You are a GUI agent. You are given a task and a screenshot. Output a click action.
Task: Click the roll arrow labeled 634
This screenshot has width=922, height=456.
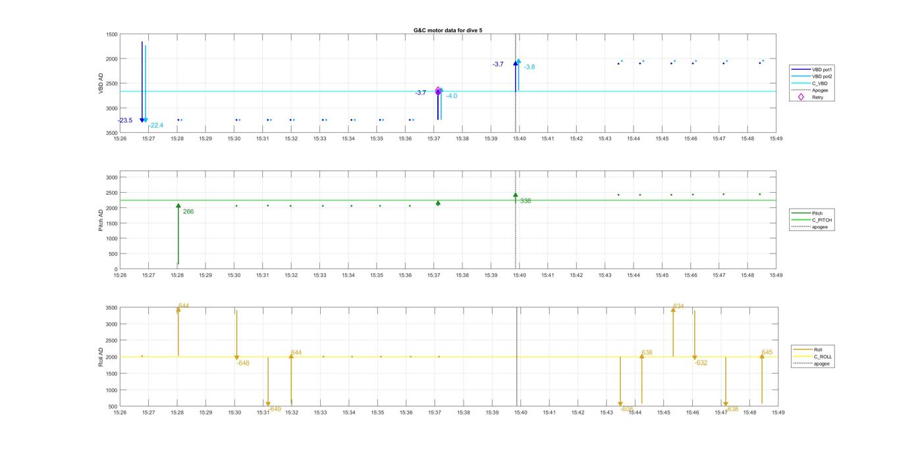[673, 332]
